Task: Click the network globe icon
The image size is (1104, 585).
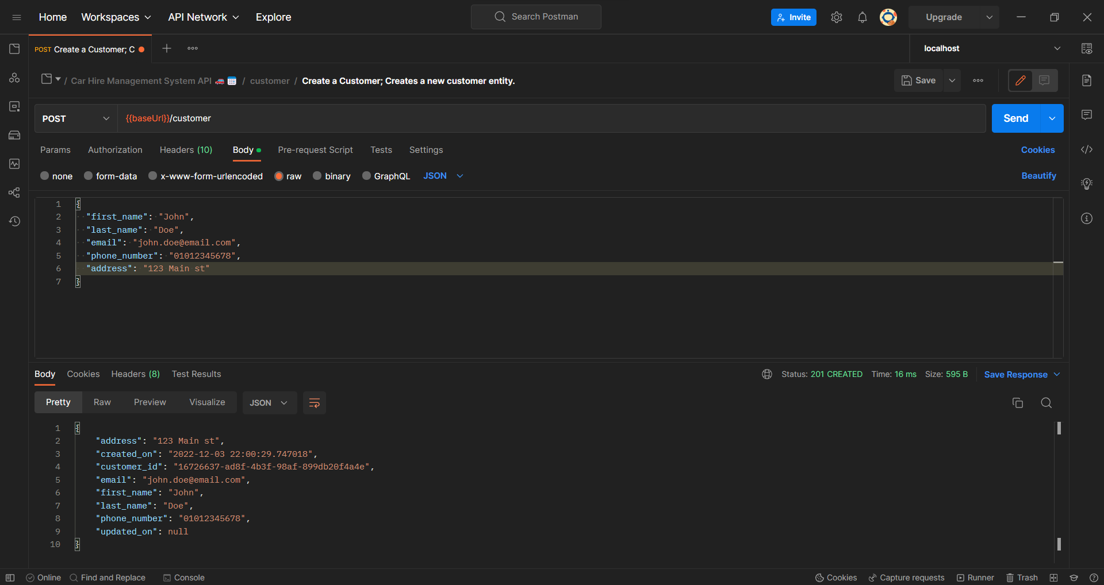Action: (x=767, y=374)
